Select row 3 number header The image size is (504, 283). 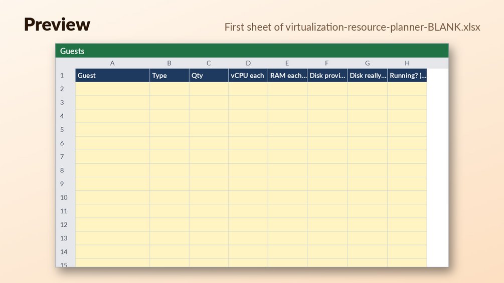tap(65, 102)
